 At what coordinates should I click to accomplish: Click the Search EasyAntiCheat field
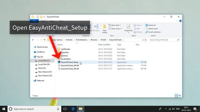(164, 40)
